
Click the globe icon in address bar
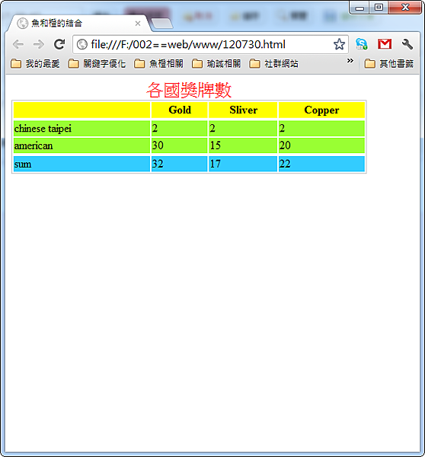(82, 44)
